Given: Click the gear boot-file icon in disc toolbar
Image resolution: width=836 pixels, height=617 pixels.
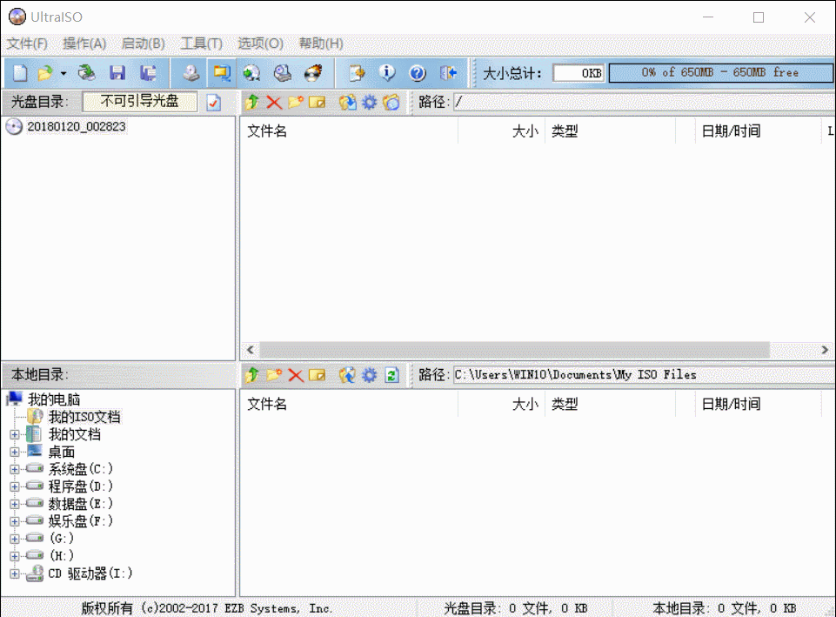Looking at the screenshot, I should click(370, 102).
